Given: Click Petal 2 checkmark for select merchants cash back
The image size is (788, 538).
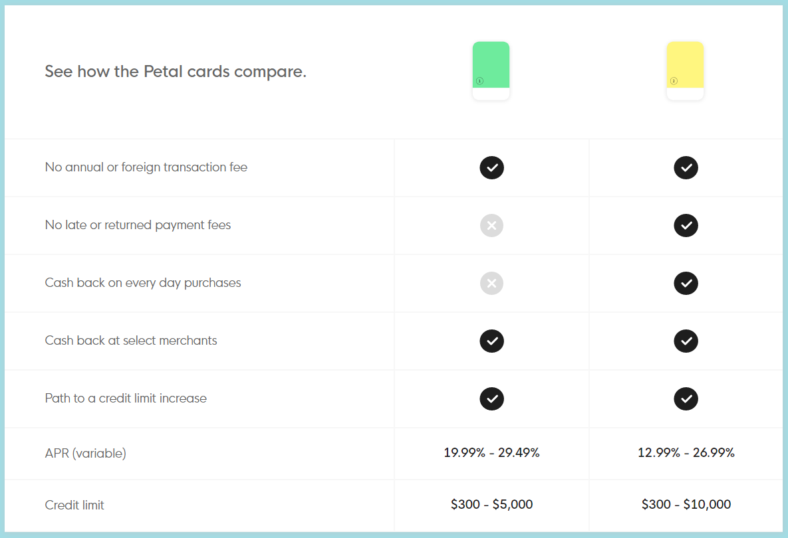Looking at the screenshot, I should [686, 341].
